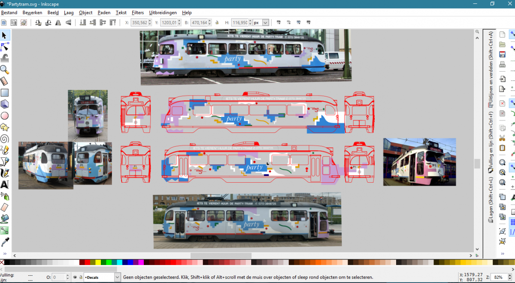Choose the Dropper color picker tool
The image size is (515, 283).
coord(5,243)
